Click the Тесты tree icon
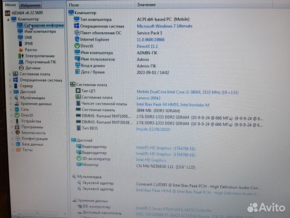The height and width of the screenshot is (218, 290). 18,150
